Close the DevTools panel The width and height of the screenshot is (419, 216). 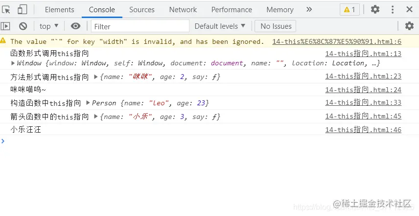pyautogui.click(x=409, y=10)
